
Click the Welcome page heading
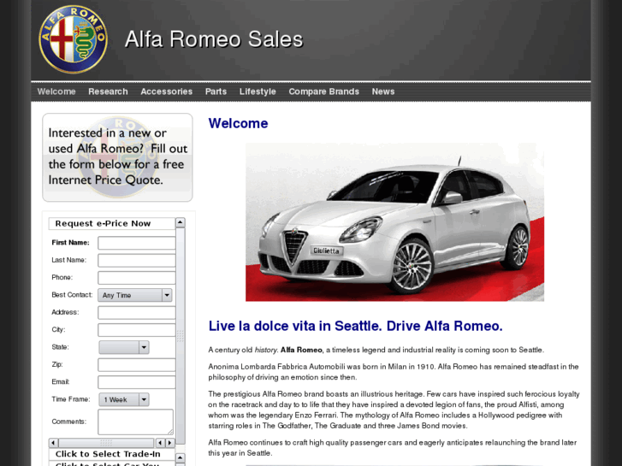click(x=238, y=123)
